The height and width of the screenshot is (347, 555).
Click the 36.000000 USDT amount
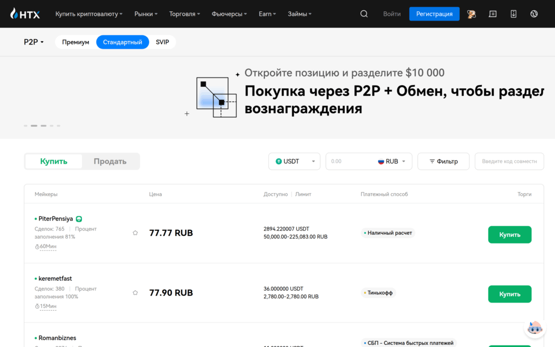pos(283,289)
